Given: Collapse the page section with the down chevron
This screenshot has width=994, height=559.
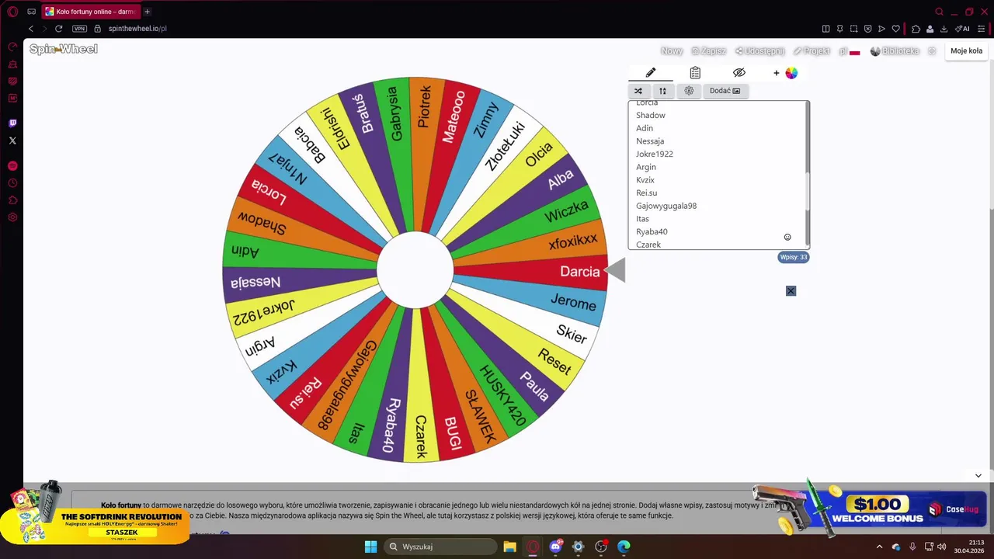Looking at the screenshot, I should 978,475.
